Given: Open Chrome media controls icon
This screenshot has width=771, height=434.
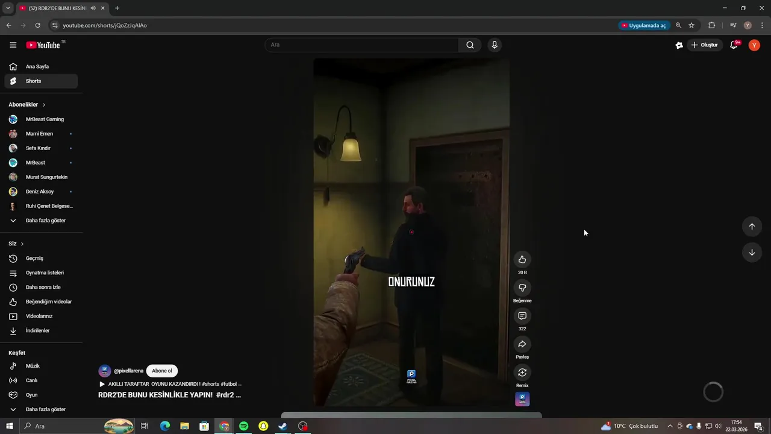Looking at the screenshot, I should click(733, 25).
